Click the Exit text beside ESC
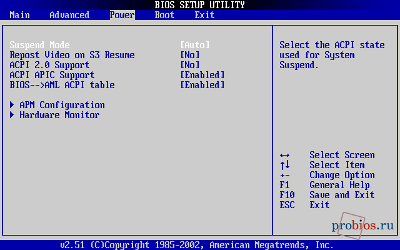This screenshot has width=400, height=250. pos(319,205)
